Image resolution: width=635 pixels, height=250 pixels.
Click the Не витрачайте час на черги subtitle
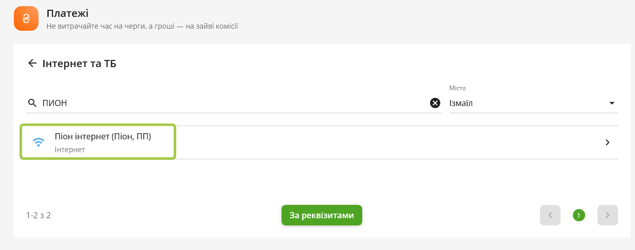tap(142, 26)
